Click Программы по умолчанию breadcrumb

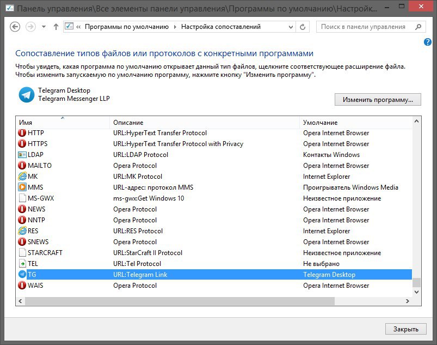point(127,27)
